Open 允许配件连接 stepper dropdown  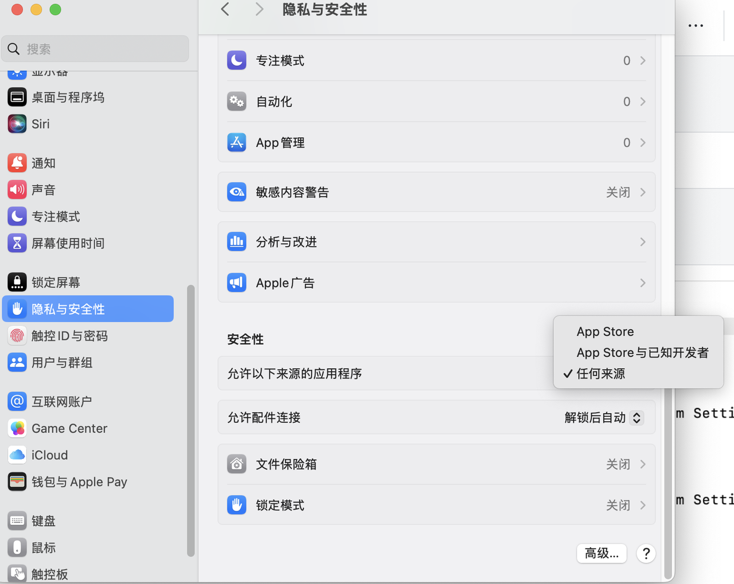click(636, 418)
